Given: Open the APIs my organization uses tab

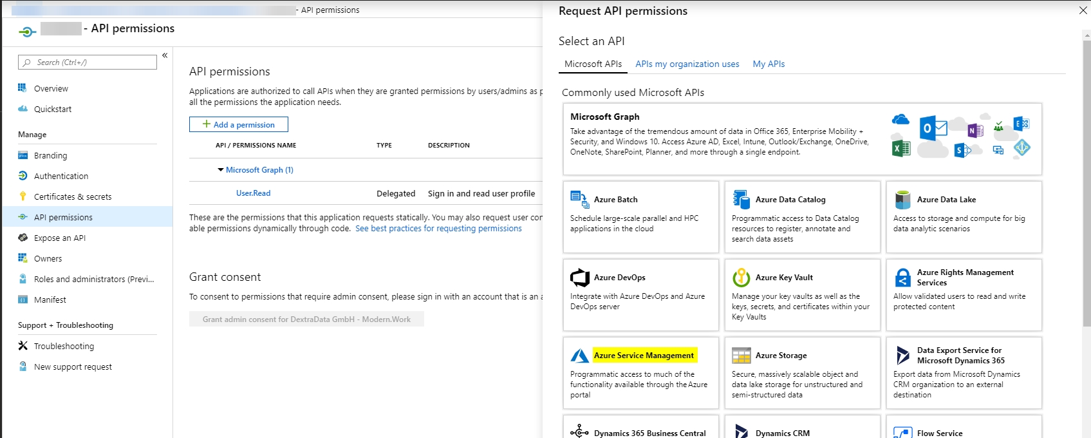Looking at the screenshot, I should (687, 64).
